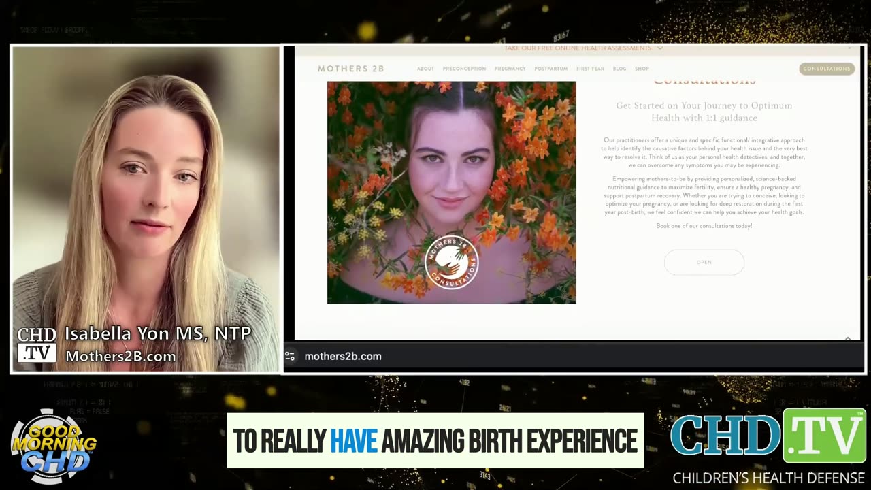Image resolution: width=871 pixels, height=490 pixels.
Task: Click the site information icon beside the URL
Action: click(290, 356)
